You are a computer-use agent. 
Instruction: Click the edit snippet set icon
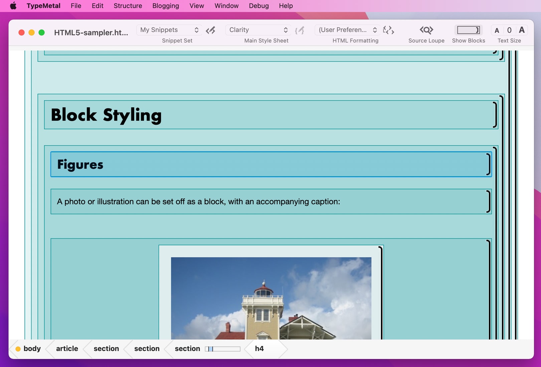click(210, 30)
